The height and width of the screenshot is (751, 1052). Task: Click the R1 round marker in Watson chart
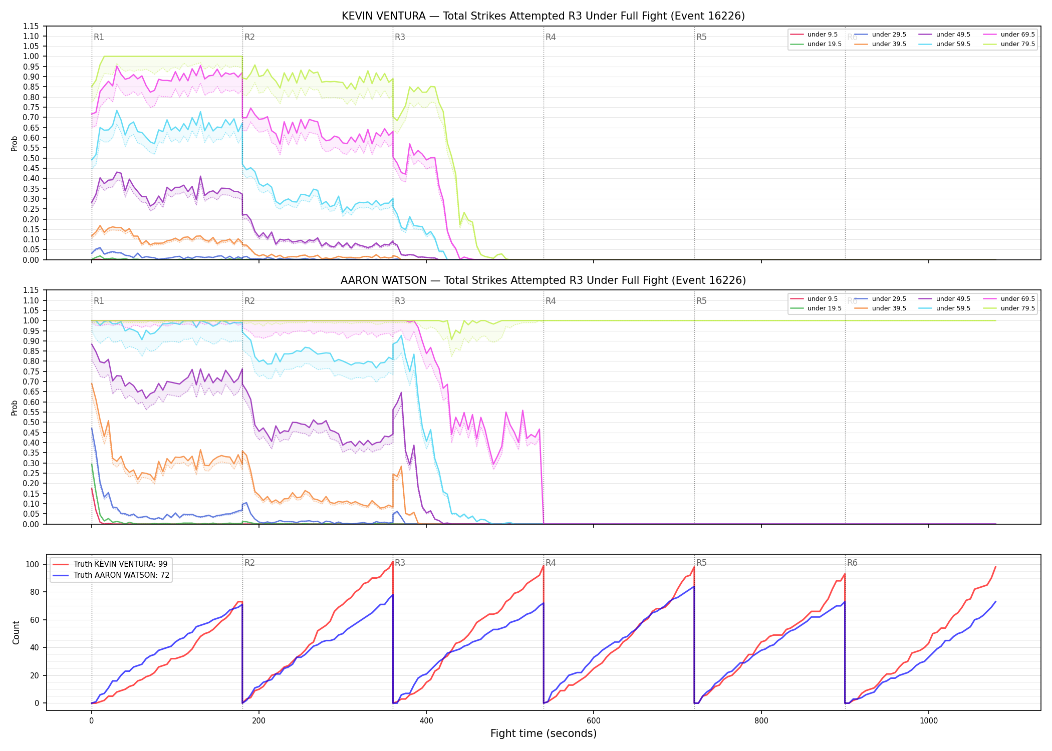pyautogui.click(x=99, y=301)
